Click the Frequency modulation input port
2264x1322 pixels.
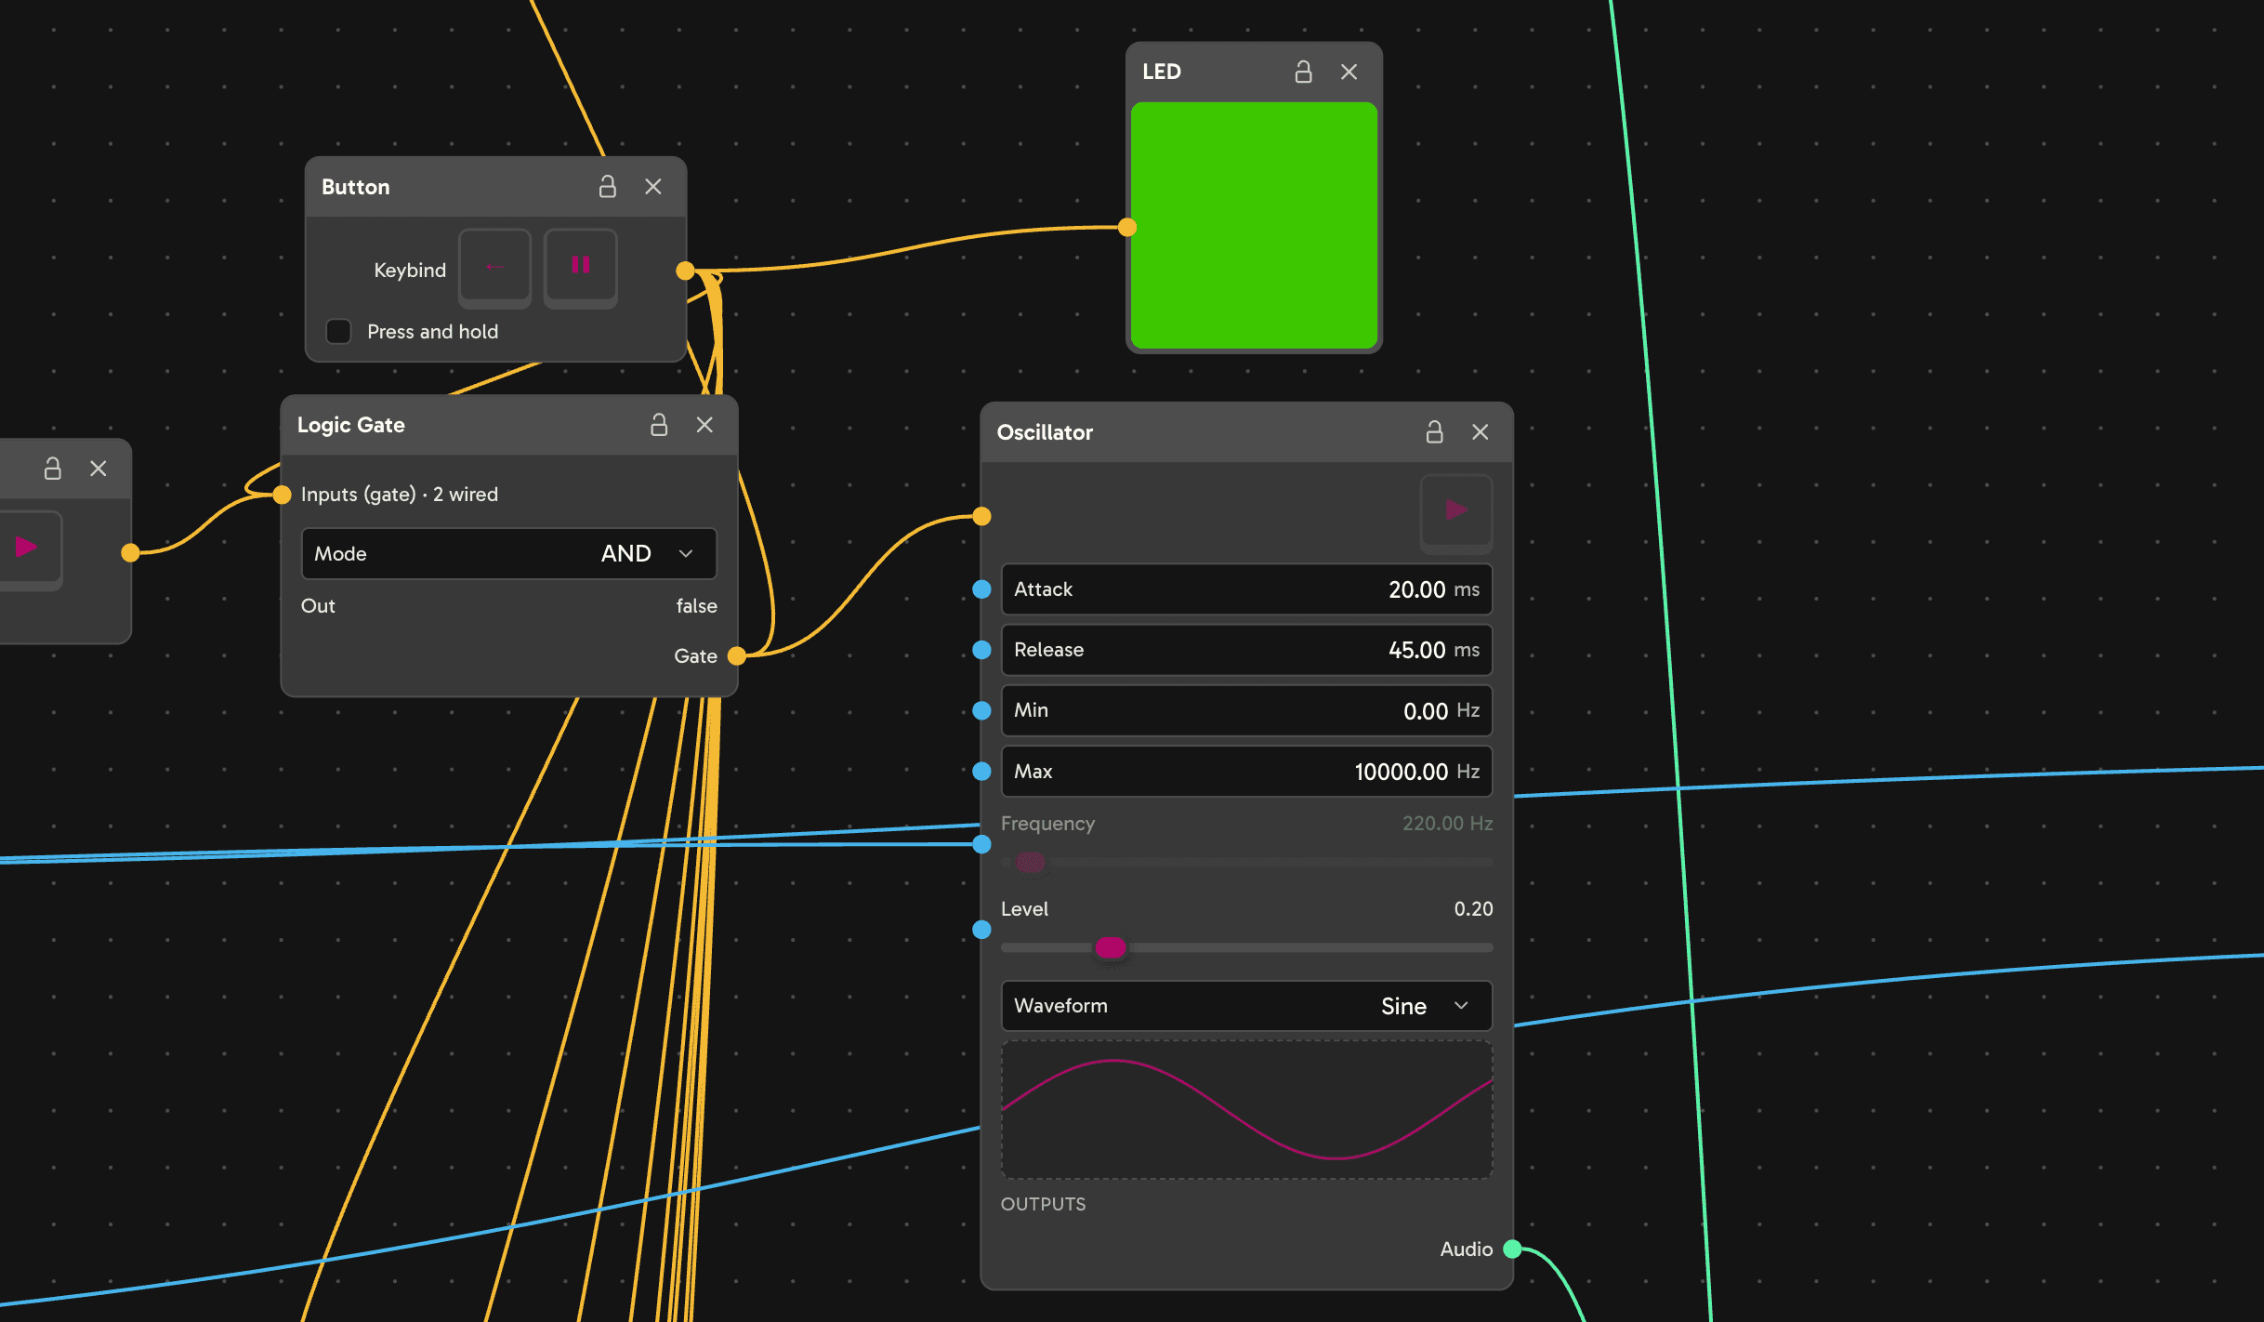pos(981,844)
